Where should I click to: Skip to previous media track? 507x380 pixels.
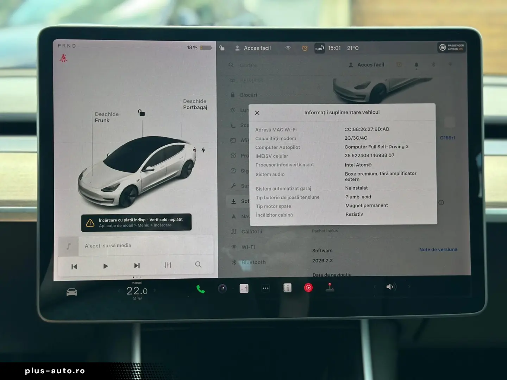click(74, 267)
